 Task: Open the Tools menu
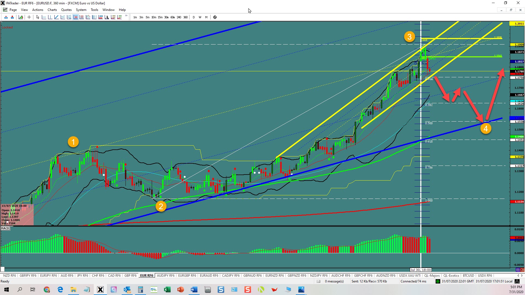tap(94, 10)
